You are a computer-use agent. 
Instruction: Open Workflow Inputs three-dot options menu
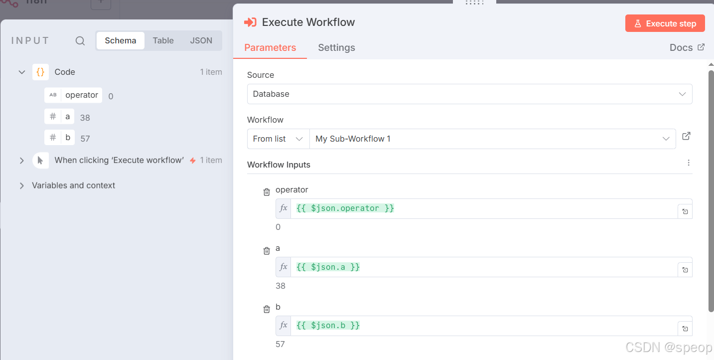tap(689, 163)
